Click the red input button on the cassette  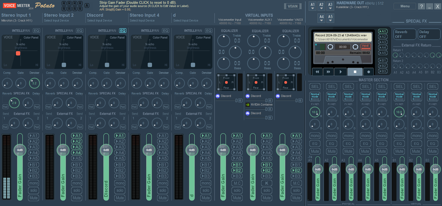click(365, 47)
